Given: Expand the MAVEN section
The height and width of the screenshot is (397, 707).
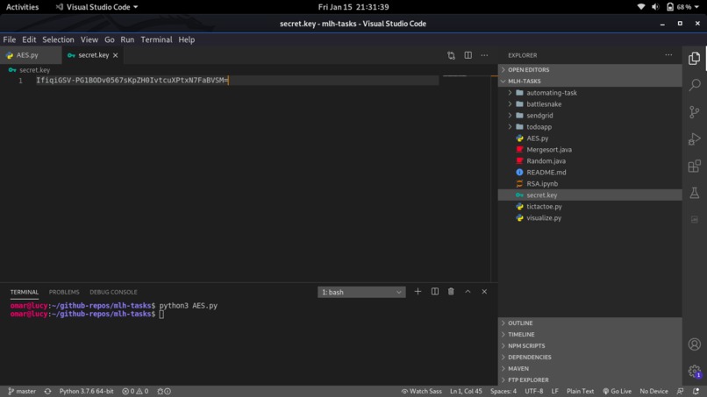Looking at the screenshot, I should pyautogui.click(x=589, y=368).
